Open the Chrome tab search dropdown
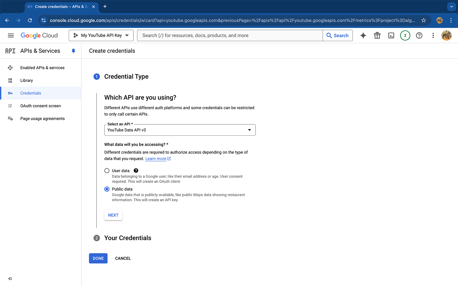Viewport: 458px width, 286px height. [452, 6]
